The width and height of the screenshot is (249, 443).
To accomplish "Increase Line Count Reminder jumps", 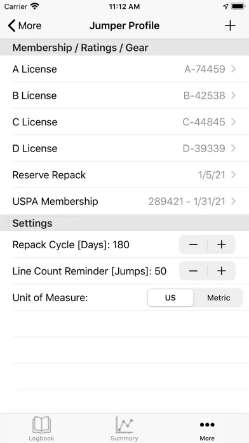I will [222, 271].
